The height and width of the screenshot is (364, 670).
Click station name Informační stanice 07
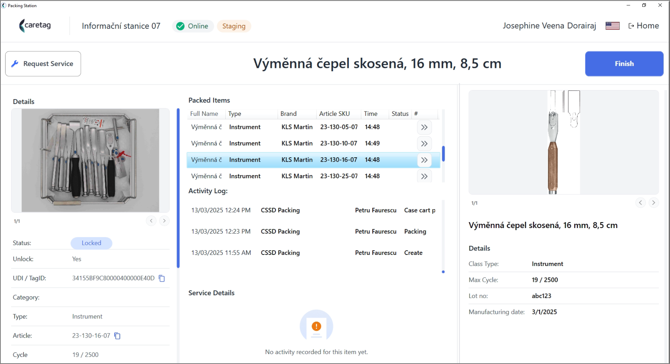coord(121,26)
